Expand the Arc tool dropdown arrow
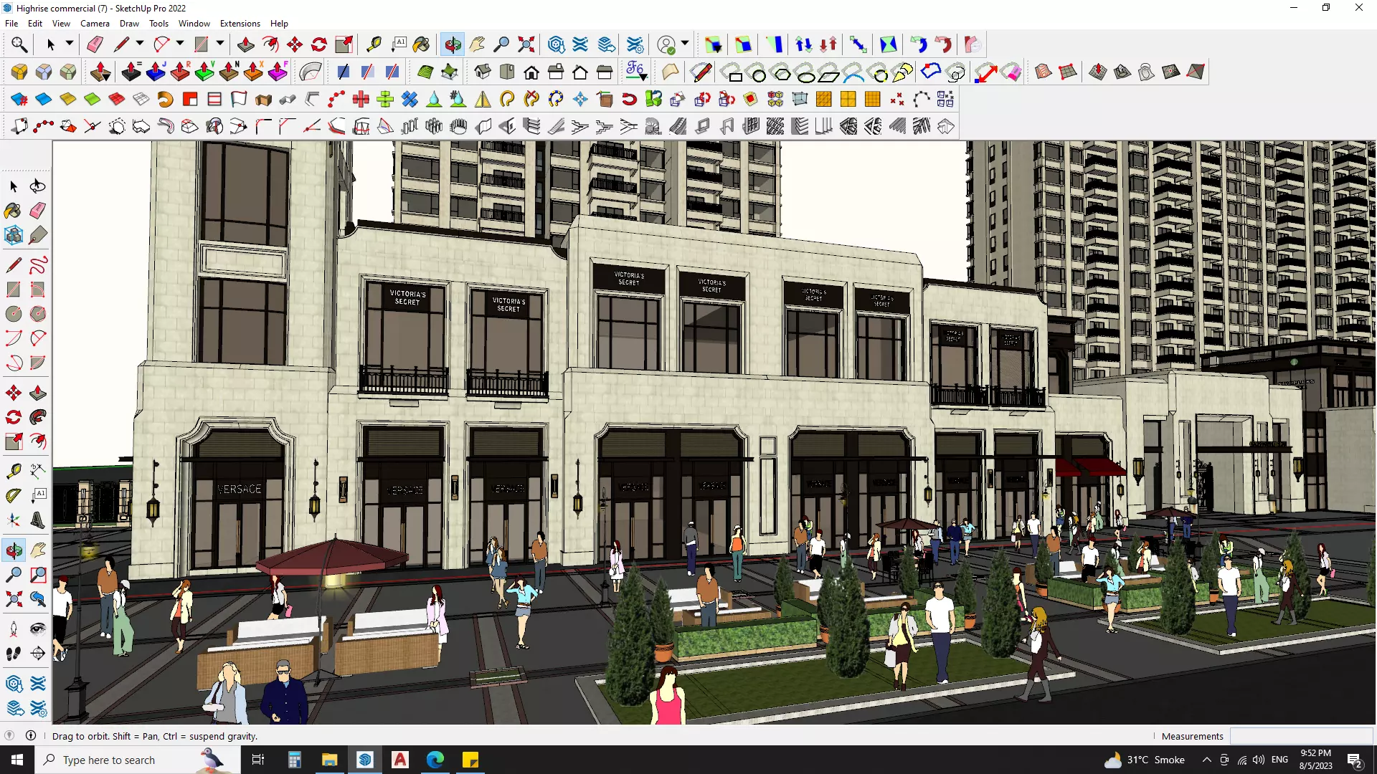 (180, 44)
